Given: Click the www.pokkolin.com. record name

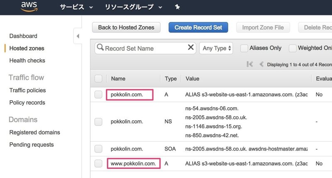Looking at the screenshot, I should 133,163.
